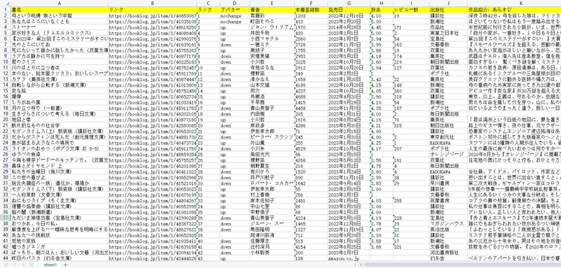Click the booklog link in row 25
Screen dimensions: 561x268
click(x=152, y=148)
